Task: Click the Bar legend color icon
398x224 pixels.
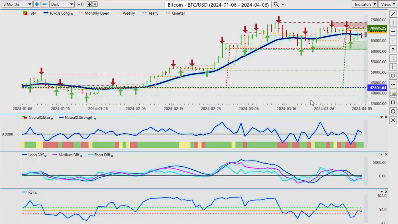Action: coord(25,13)
